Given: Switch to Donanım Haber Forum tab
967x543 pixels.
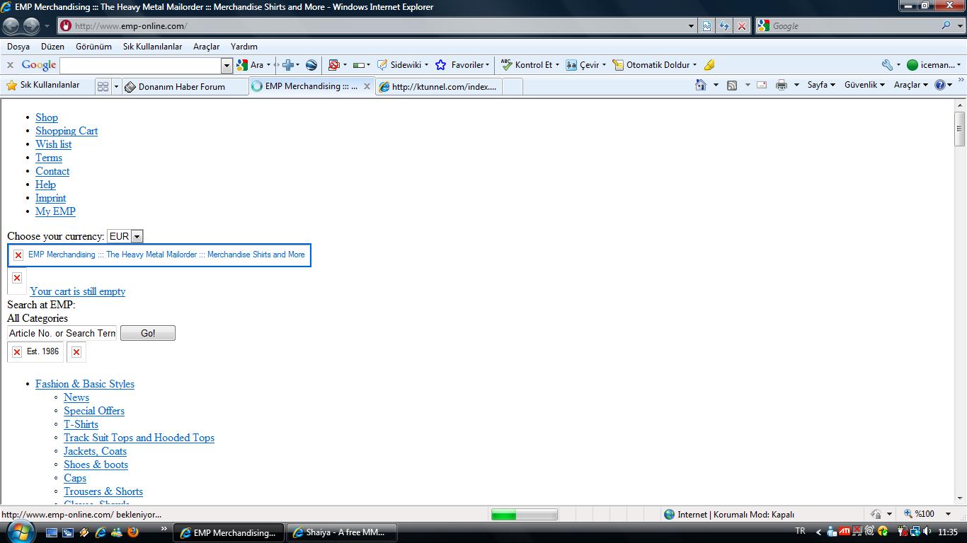Looking at the screenshot, I should [184, 86].
